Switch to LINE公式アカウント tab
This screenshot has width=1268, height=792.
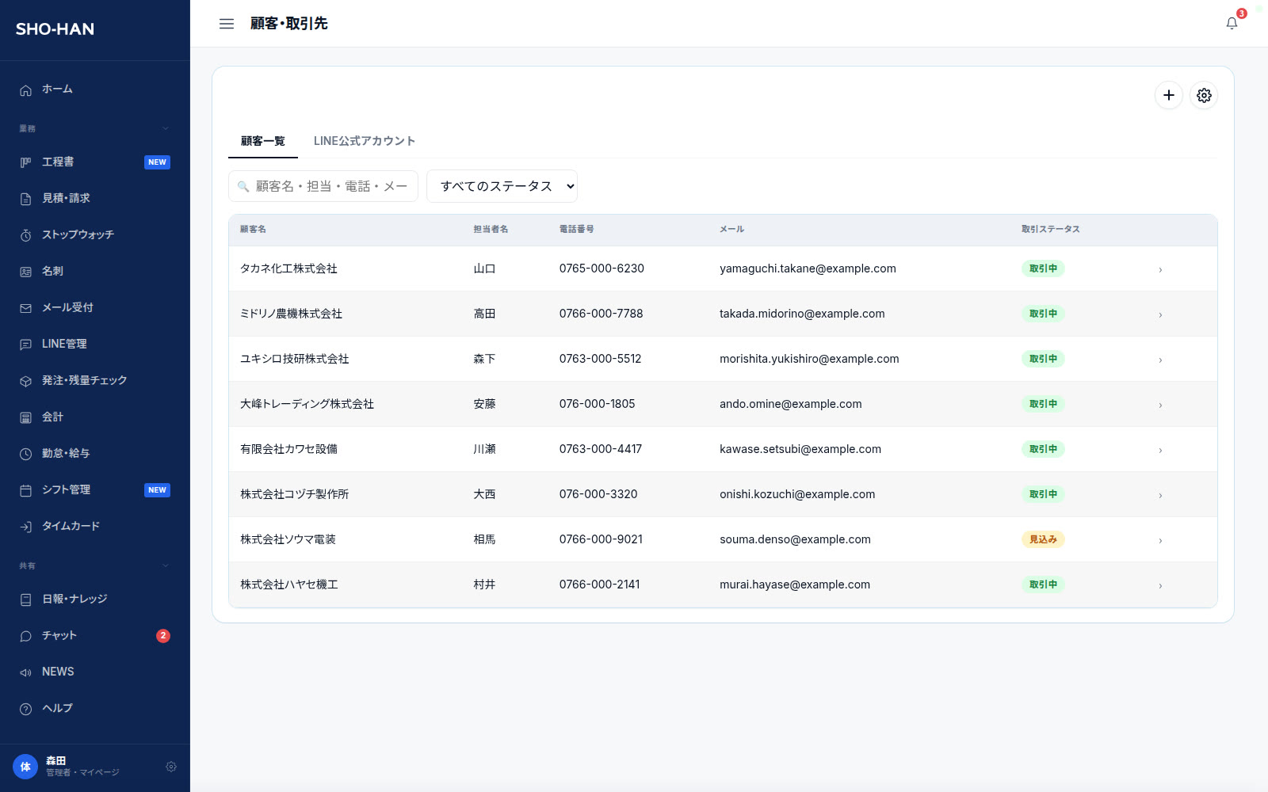(x=365, y=141)
